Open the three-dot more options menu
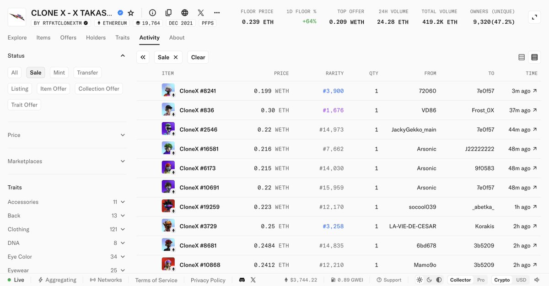 click(x=217, y=13)
